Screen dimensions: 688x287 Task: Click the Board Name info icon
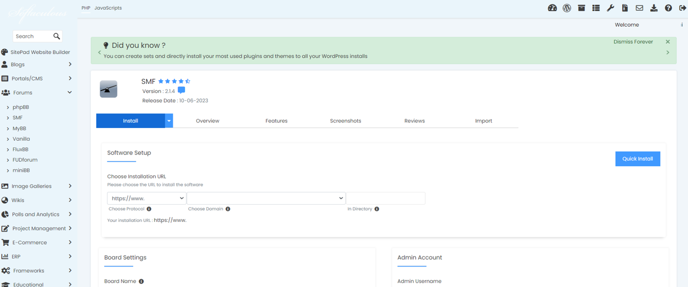141,281
